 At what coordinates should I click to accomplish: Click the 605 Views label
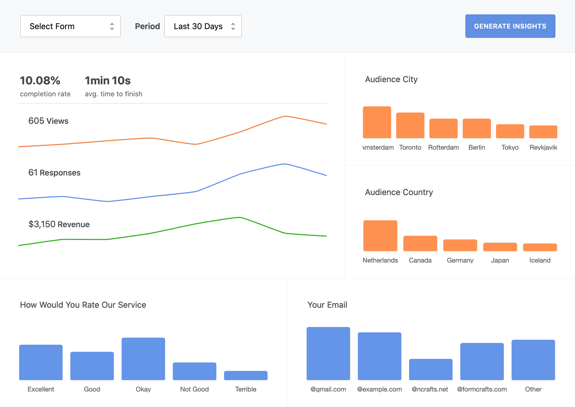pyautogui.click(x=48, y=121)
